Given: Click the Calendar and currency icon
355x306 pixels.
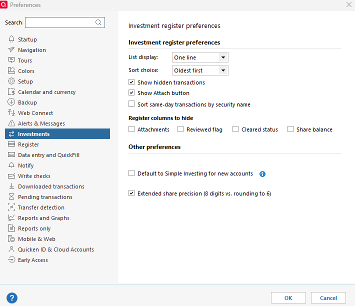Looking at the screenshot, I should pyautogui.click(x=11, y=91).
